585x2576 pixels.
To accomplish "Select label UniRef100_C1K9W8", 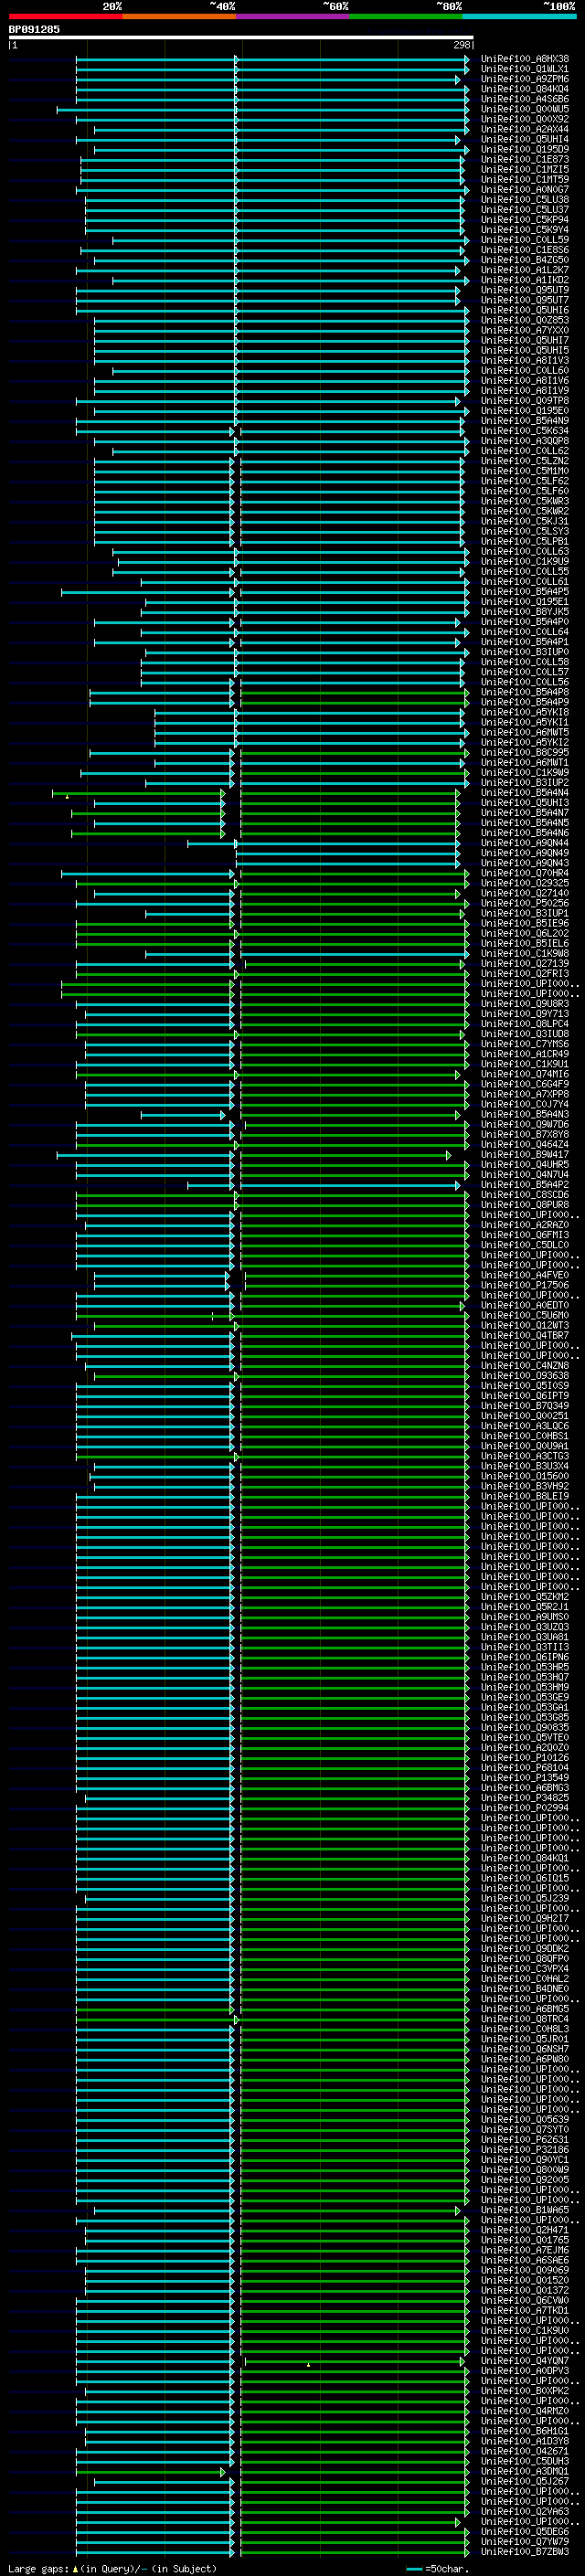I will [x=525, y=953].
